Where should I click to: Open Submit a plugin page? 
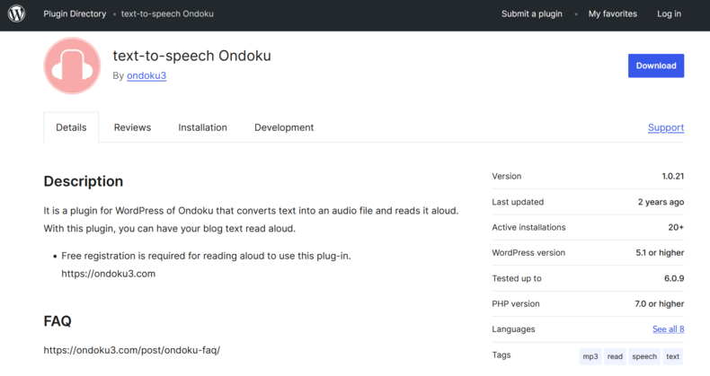click(x=531, y=14)
